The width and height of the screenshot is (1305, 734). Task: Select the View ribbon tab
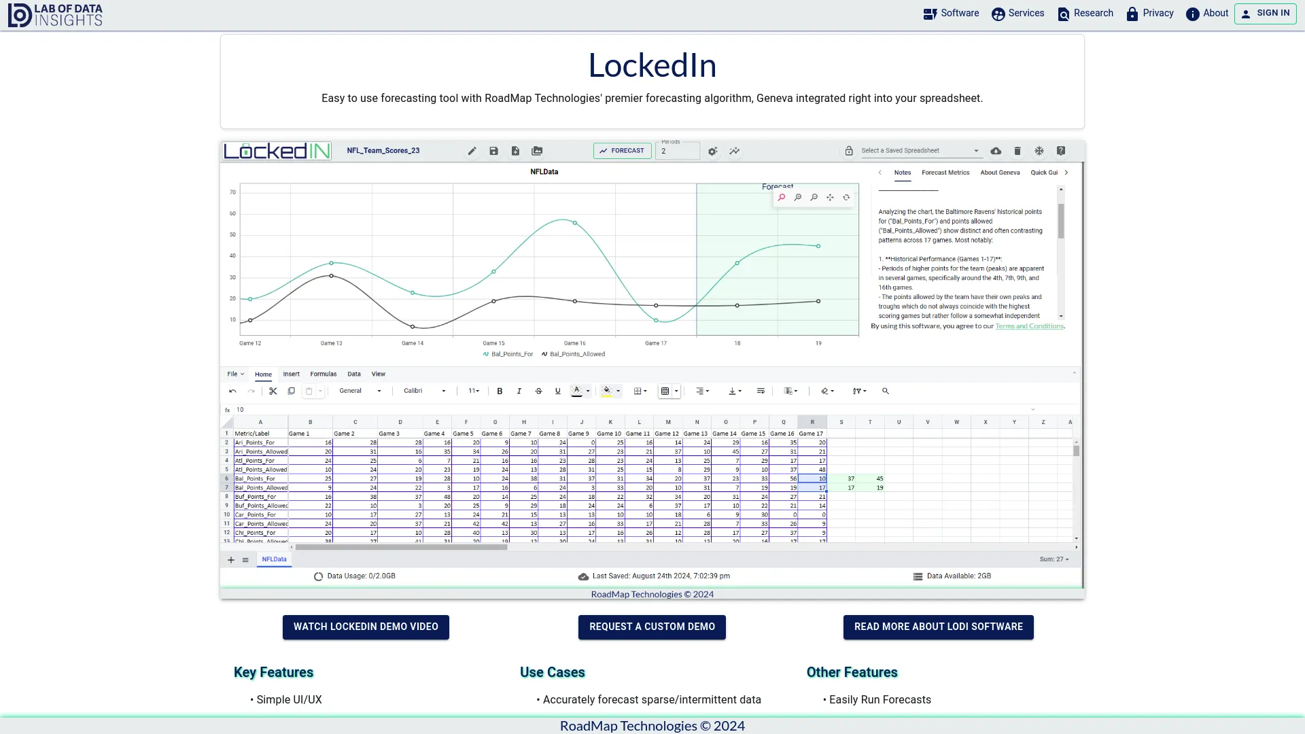click(379, 374)
